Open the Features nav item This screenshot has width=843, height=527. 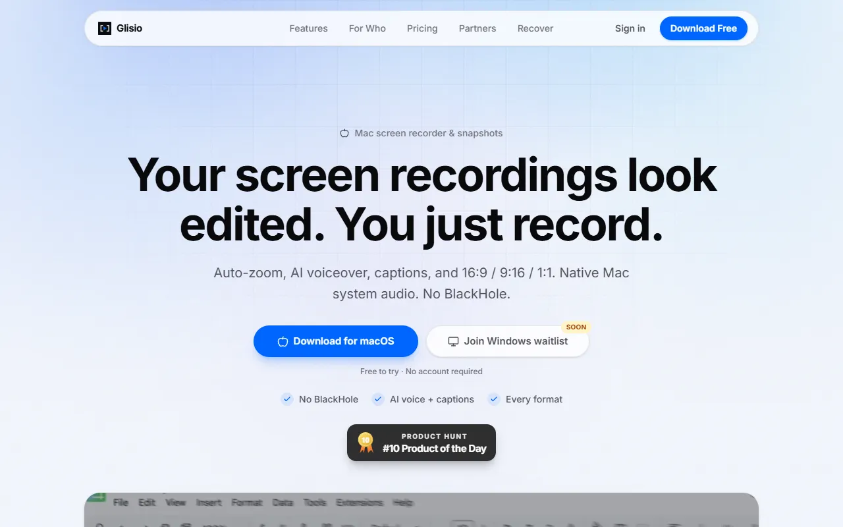pyautogui.click(x=308, y=28)
